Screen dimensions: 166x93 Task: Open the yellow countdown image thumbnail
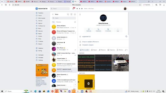click(x=86, y=82)
